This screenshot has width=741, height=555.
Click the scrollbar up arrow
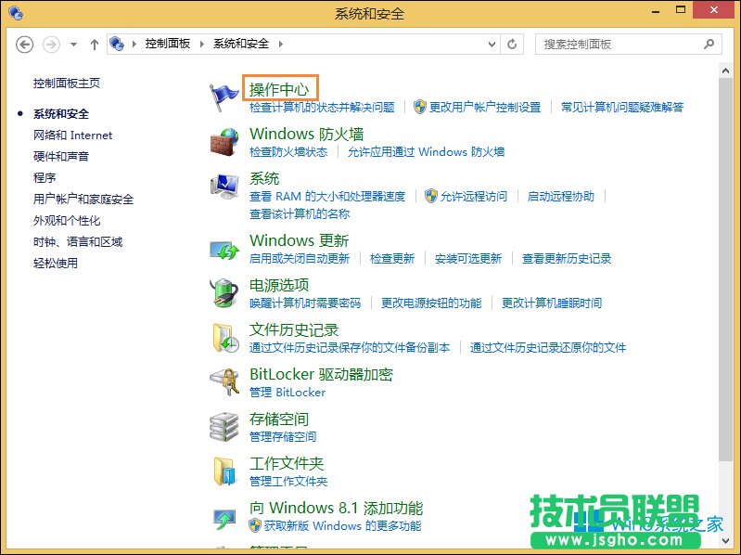point(725,71)
